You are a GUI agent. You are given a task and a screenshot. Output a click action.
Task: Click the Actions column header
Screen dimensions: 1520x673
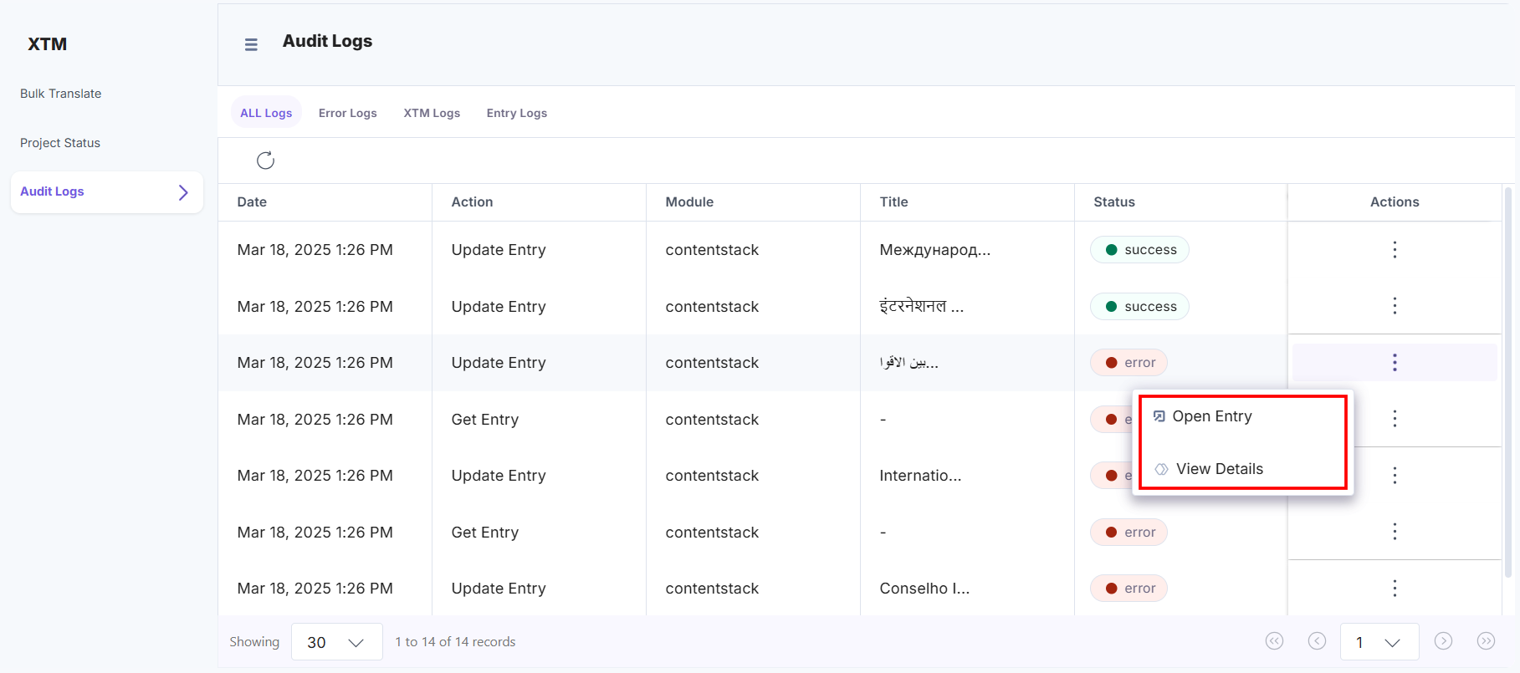point(1395,201)
